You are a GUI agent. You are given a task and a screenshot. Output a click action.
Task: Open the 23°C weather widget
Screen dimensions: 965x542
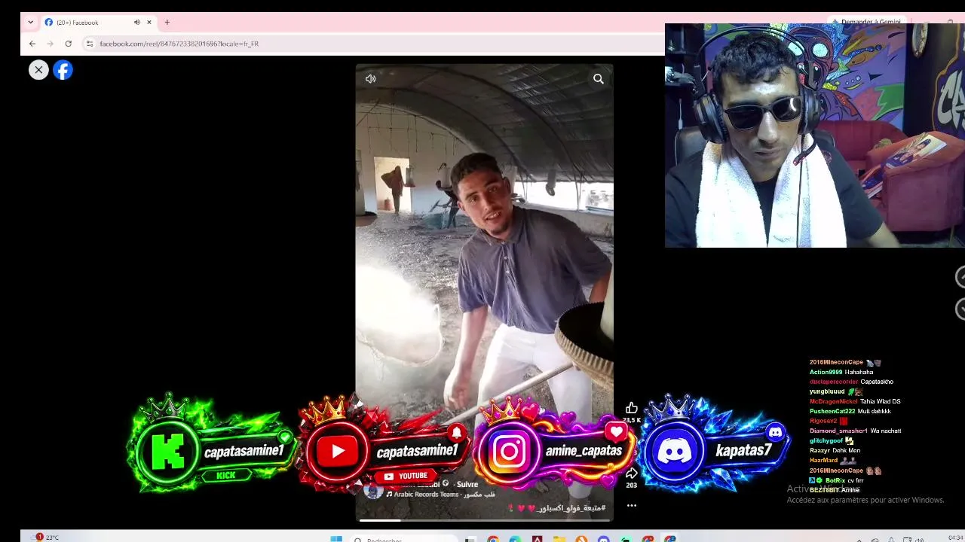point(45,537)
